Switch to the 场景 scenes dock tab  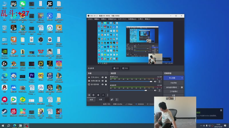point(100,100)
